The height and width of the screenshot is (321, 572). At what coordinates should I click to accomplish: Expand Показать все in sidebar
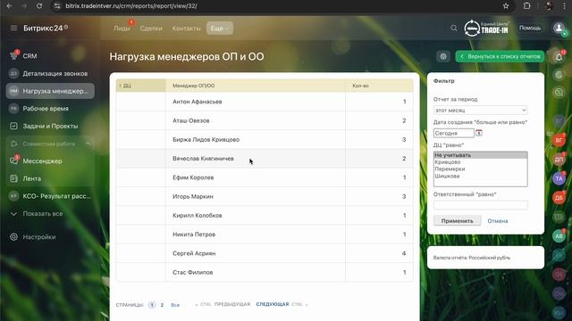click(x=42, y=214)
